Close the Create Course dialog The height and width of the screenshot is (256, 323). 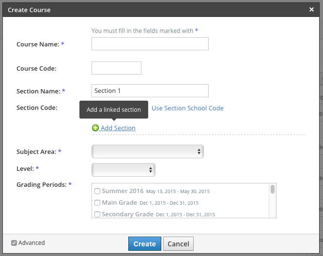[x=311, y=9]
